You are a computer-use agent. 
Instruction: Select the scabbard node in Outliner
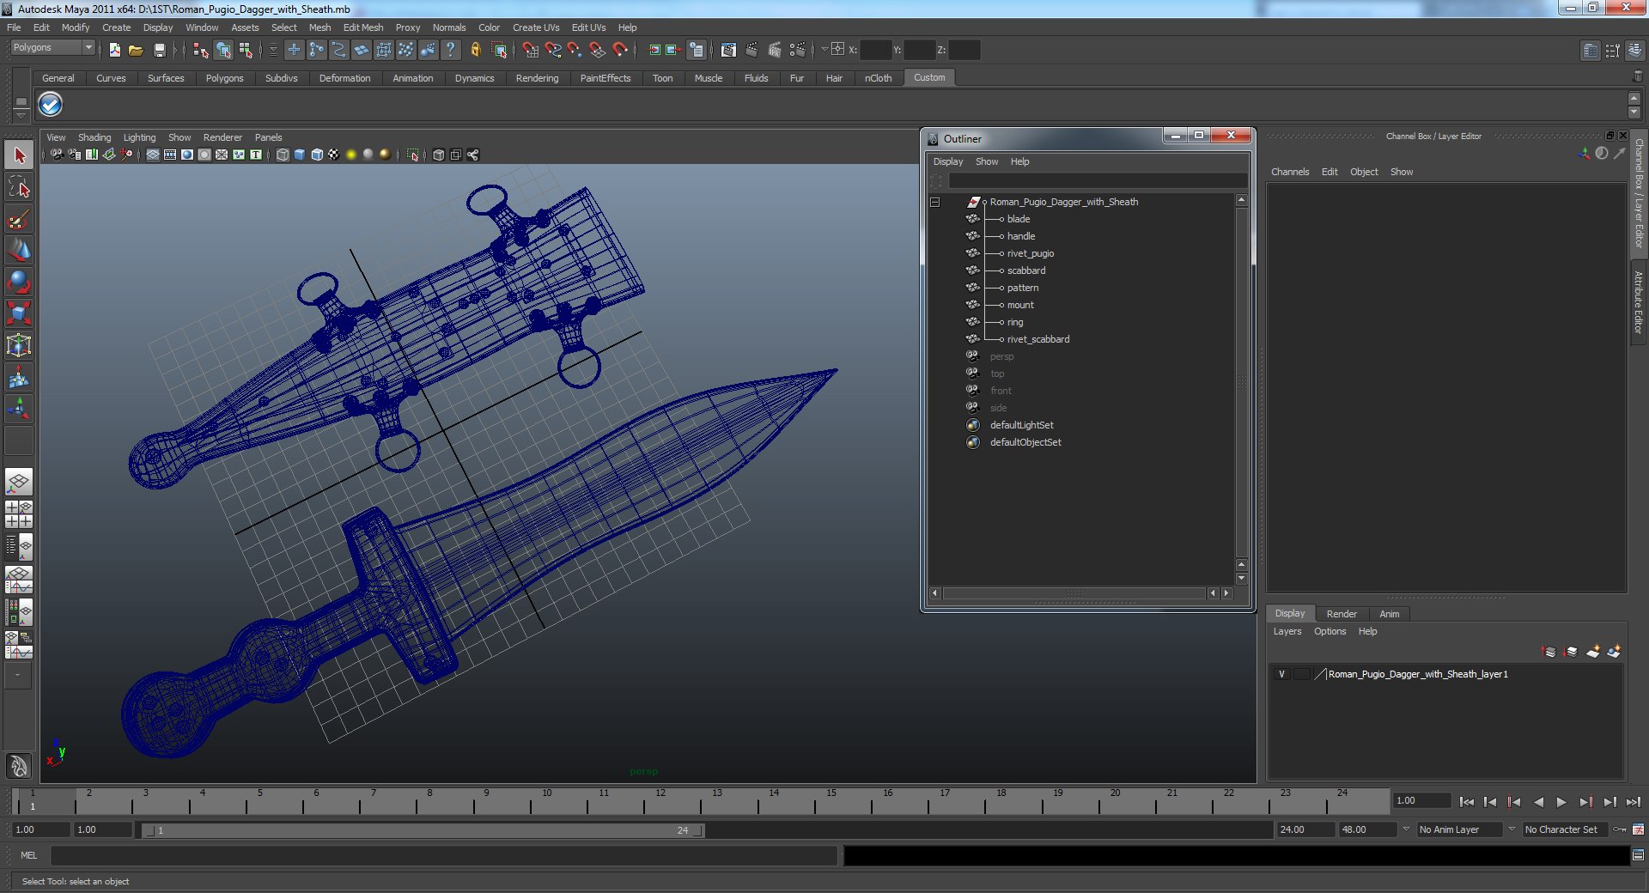tap(1025, 270)
